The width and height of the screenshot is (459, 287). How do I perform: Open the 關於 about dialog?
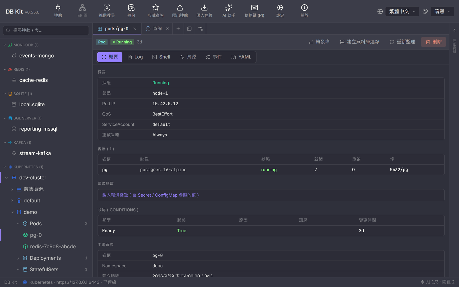[x=304, y=11]
